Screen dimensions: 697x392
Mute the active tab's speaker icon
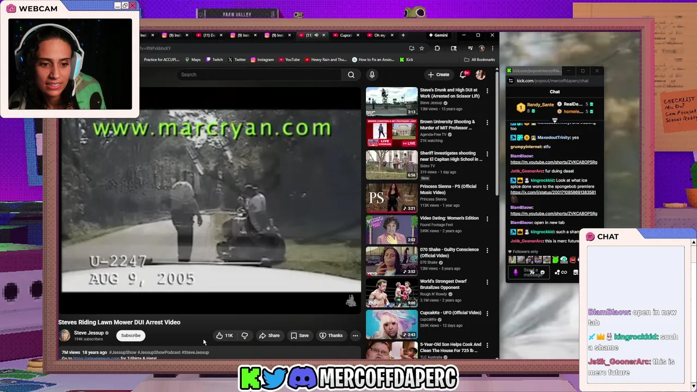click(x=316, y=35)
